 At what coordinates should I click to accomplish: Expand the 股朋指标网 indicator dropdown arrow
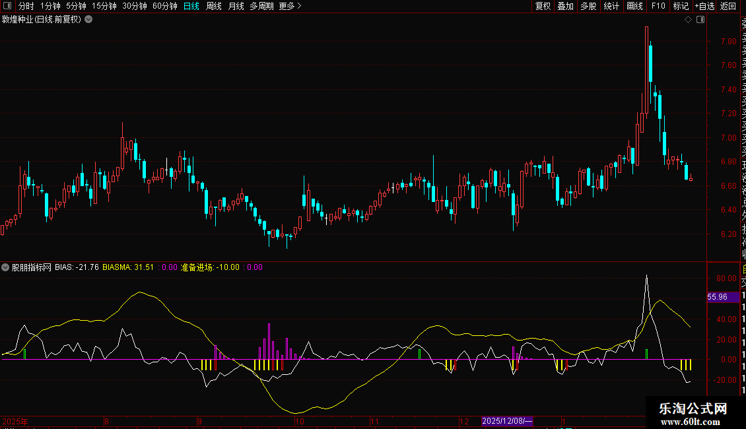[x=6, y=267]
